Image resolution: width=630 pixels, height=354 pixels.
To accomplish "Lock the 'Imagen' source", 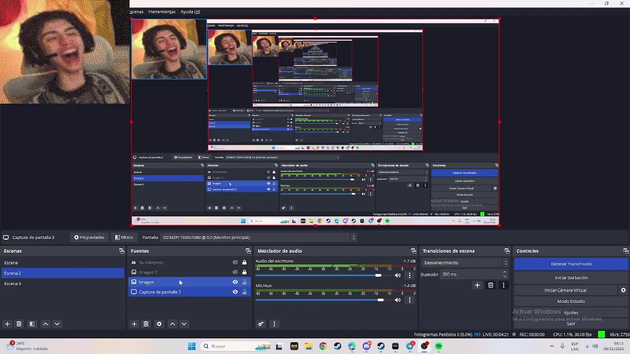I will [x=244, y=282].
